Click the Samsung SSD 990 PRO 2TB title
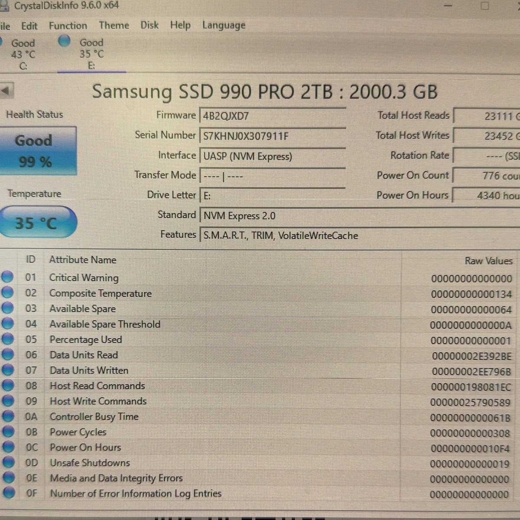The image size is (520, 520). (x=265, y=91)
